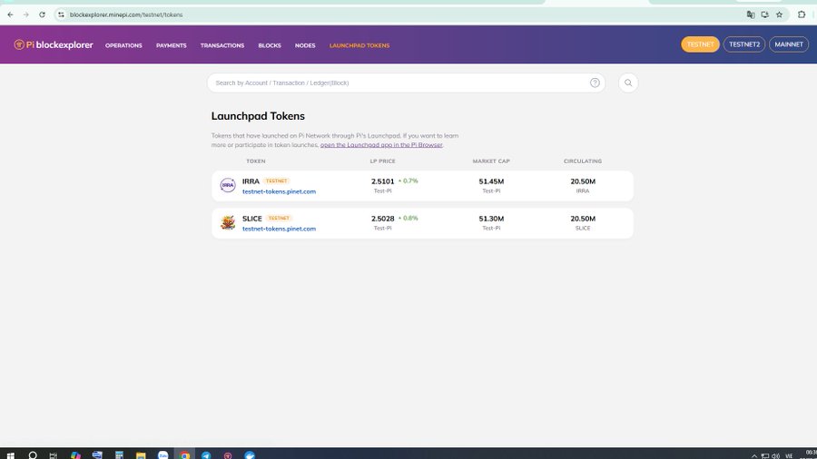The height and width of the screenshot is (459, 817).
Task: Open IRRA's testnet-tokens.pinet.com link
Action: 279,191
